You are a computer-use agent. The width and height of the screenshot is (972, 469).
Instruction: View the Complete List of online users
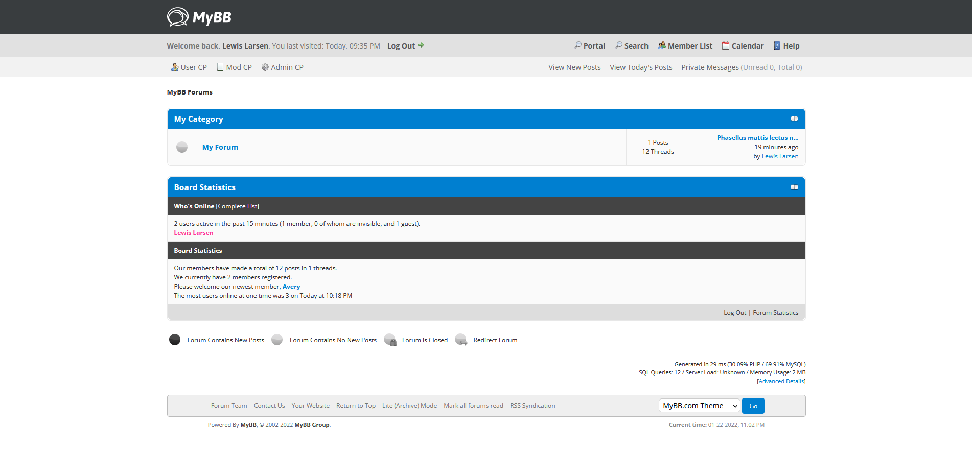[238, 206]
